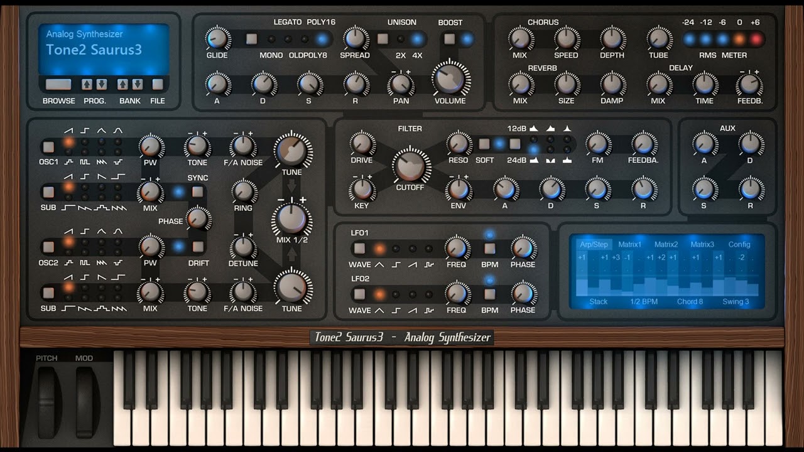Select LFO1 triangle wave icon
This screenshot has height=452, width=804.
tap(379, 264)
